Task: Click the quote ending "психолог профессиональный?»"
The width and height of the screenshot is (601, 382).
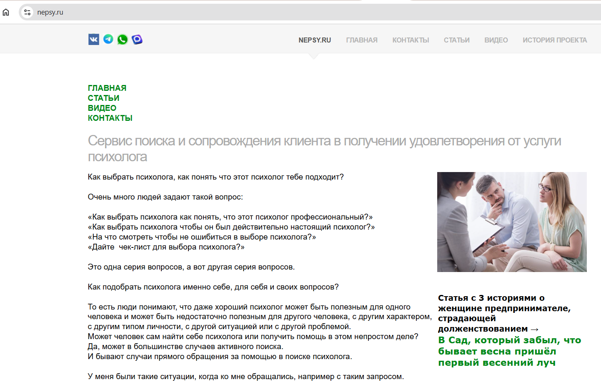Action: [230, 217]
